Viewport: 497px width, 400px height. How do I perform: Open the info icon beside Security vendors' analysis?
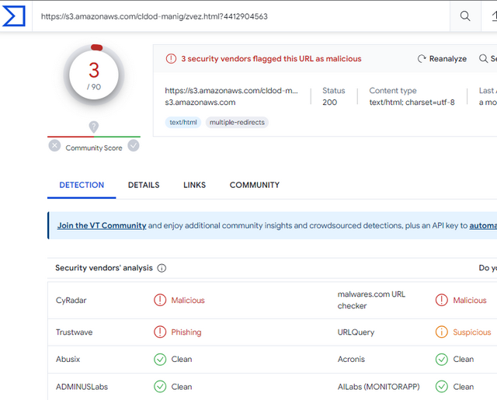click(x=162, y=268)
